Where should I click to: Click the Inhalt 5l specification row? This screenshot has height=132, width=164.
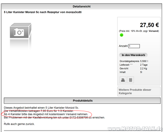pos(131,72)
